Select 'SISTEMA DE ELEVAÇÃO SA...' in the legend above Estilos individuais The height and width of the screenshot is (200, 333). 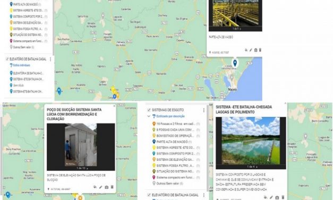[x=29, y=22]
